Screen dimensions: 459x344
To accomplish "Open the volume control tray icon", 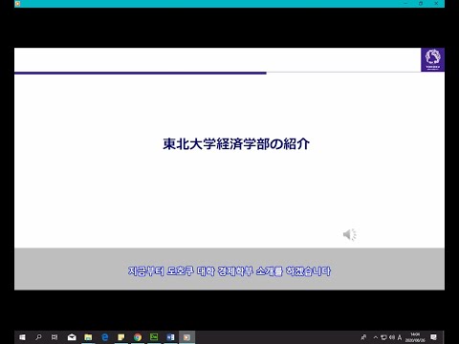I will 392,337.
